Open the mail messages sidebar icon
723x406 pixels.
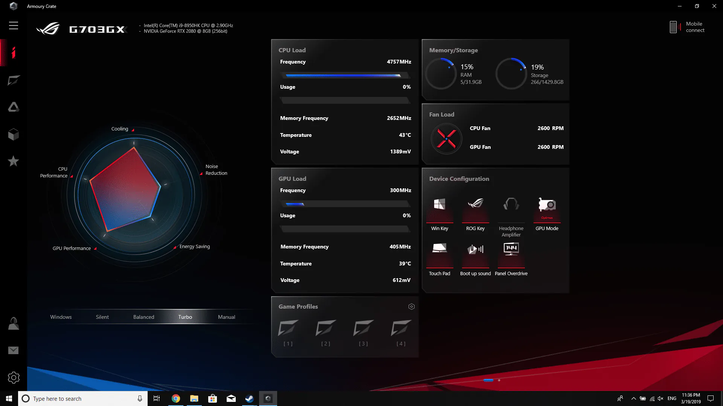pos(14,350)
